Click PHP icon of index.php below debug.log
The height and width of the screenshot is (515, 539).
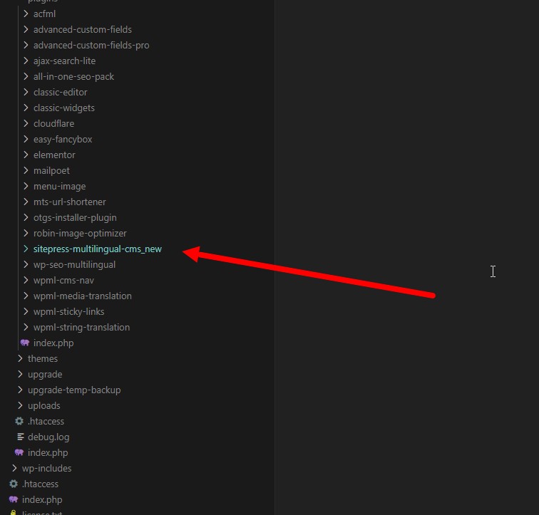point(19,452)
